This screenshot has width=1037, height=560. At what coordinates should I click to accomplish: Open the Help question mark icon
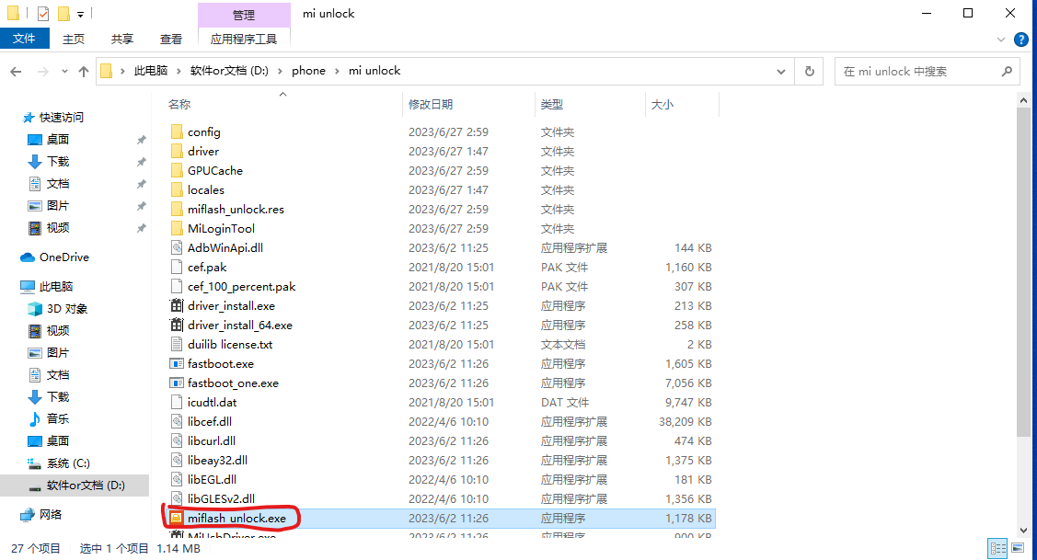pyautogui.click(x=1021, y=40)
